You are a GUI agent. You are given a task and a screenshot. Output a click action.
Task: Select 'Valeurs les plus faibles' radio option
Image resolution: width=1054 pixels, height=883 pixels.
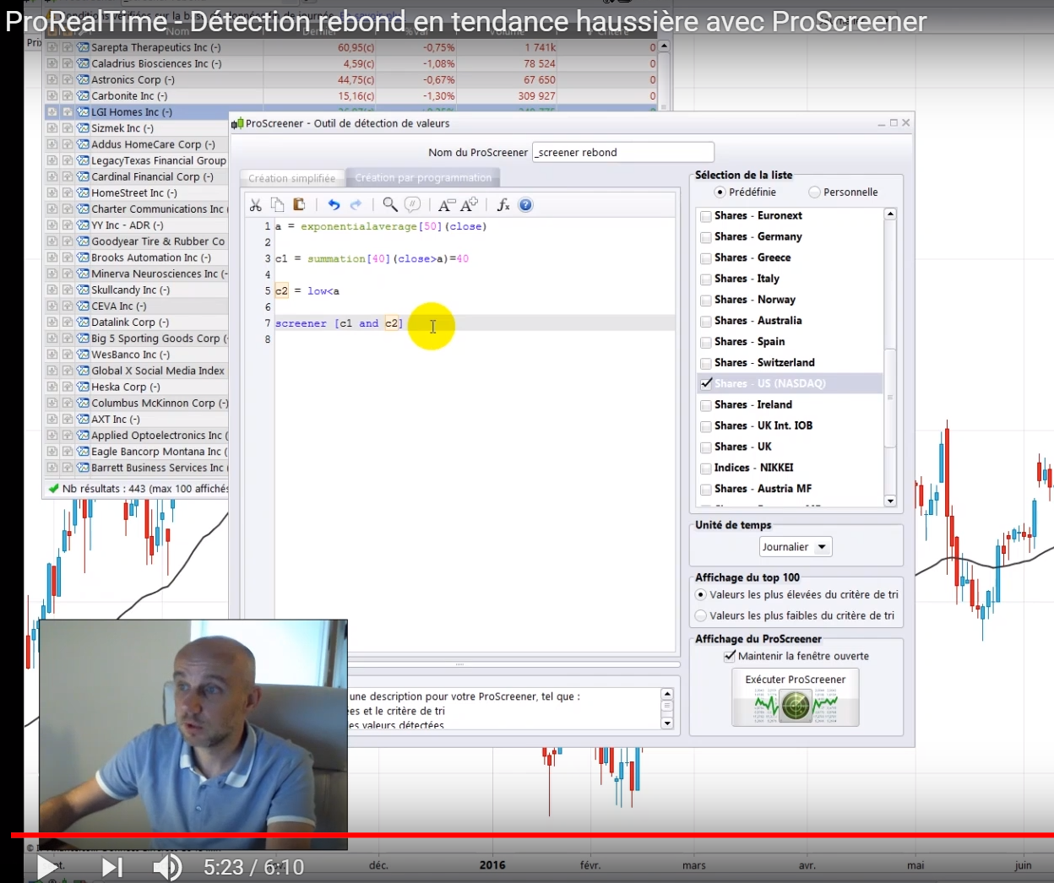pos(700,615)
